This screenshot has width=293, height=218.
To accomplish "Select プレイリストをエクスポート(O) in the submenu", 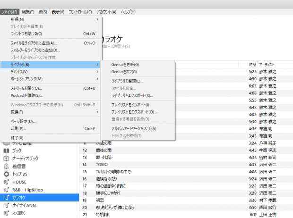I will (x=134, y=112).
